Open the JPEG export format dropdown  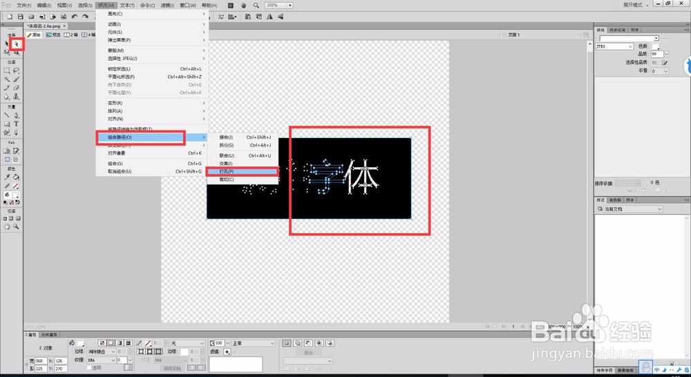tap(614, 46)
